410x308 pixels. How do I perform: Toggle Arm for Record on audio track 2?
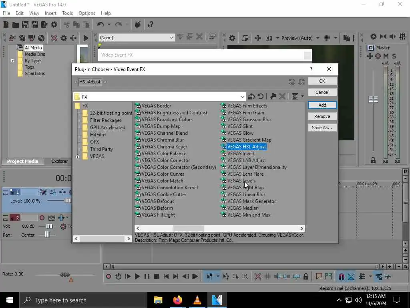coord(42,218)
